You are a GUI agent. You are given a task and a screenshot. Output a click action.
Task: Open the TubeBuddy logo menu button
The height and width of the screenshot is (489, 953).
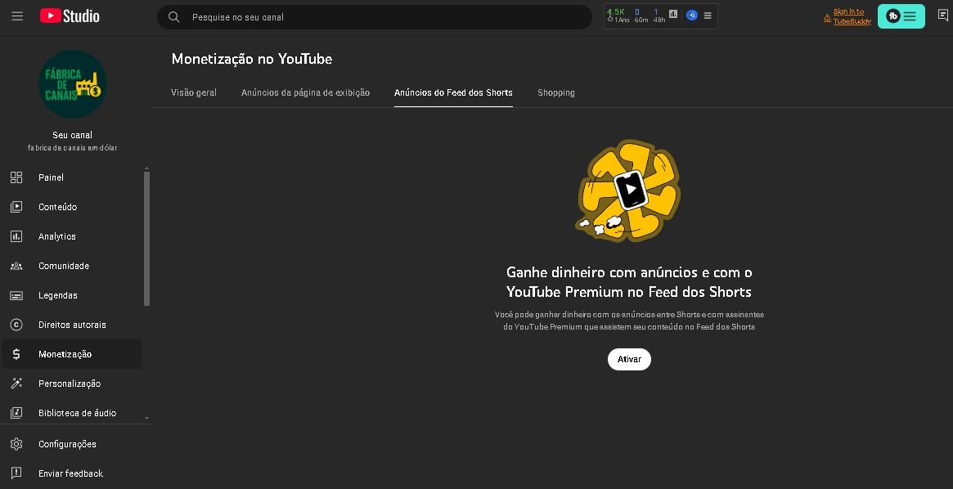(x=901, y=16)
